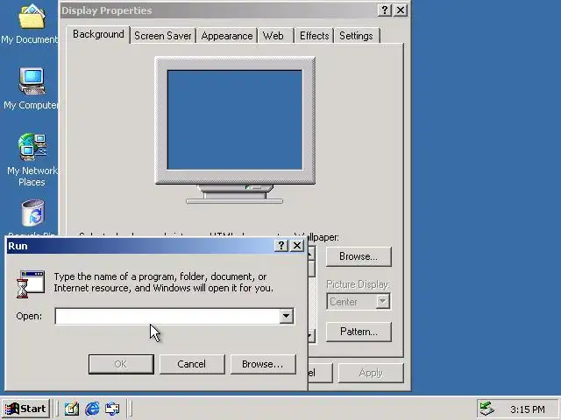Click inside the Open text field
Viewport: 561px width, 420px height.
point(167,317)
